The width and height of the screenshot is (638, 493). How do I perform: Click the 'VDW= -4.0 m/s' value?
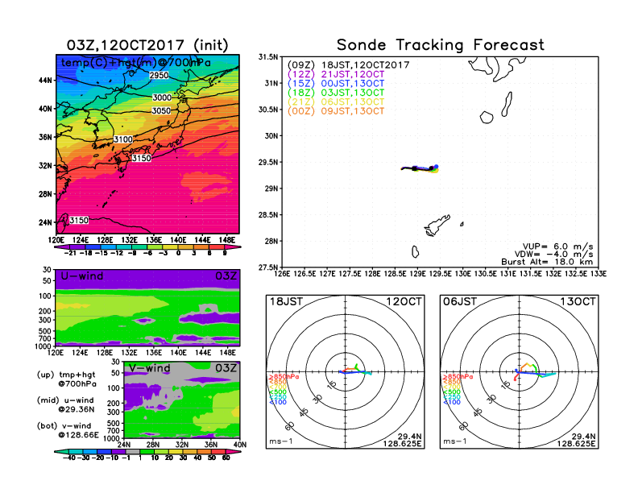[553, 255]
